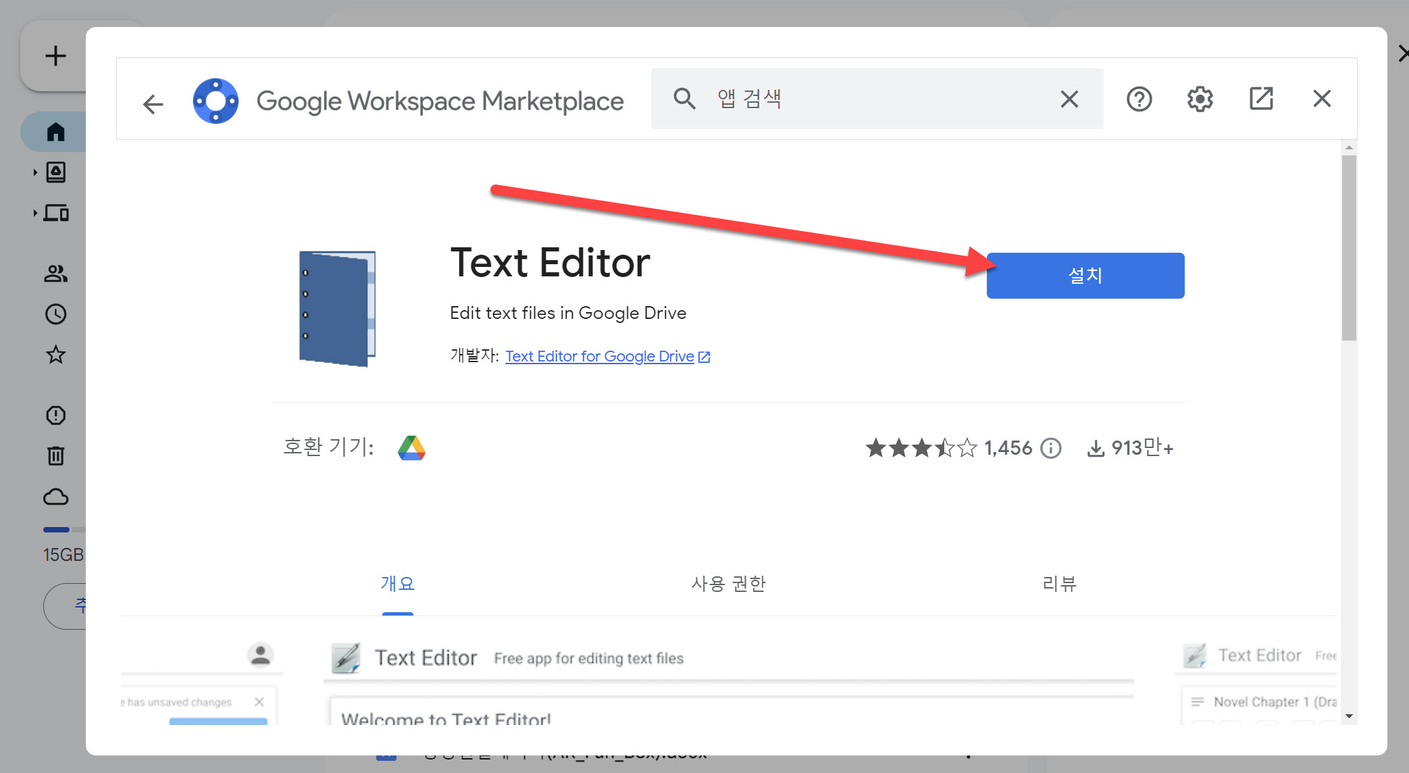1409x773 pixels.
Task: Open Drive Home in sidebar
Action: (56, 132)
